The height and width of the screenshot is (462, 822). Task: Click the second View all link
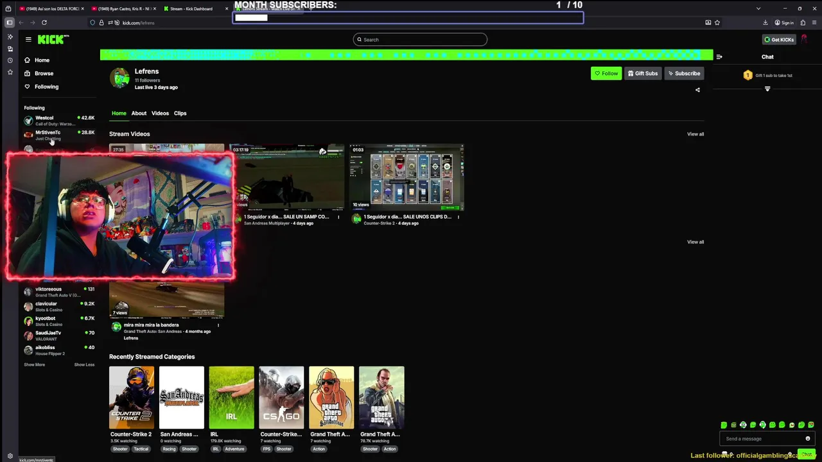[x=695, y=242]
